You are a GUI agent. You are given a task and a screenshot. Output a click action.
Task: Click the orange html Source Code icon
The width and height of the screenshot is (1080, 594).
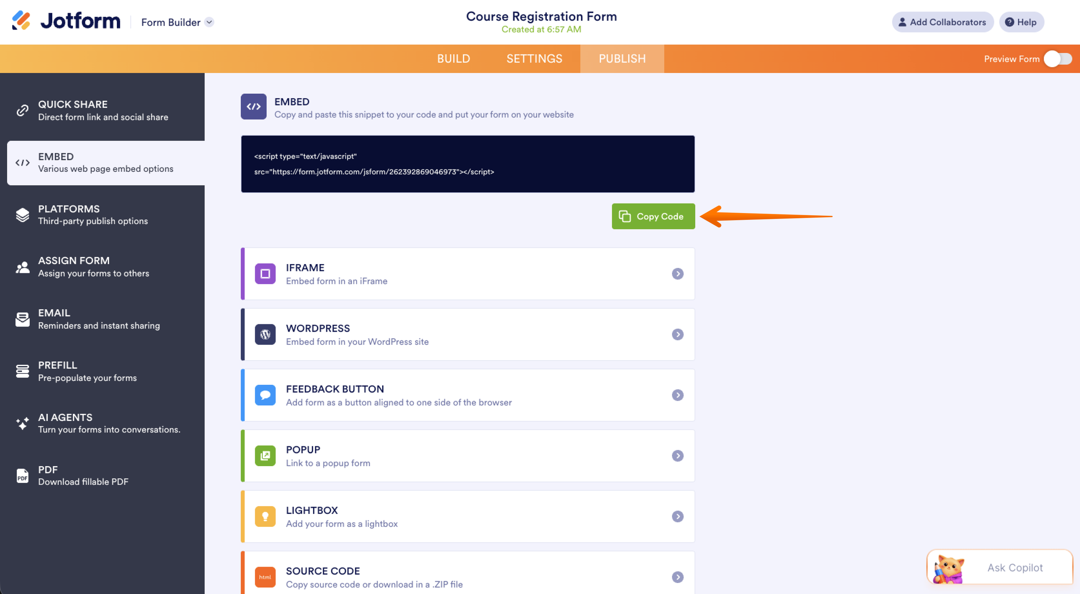click(265, 578)
